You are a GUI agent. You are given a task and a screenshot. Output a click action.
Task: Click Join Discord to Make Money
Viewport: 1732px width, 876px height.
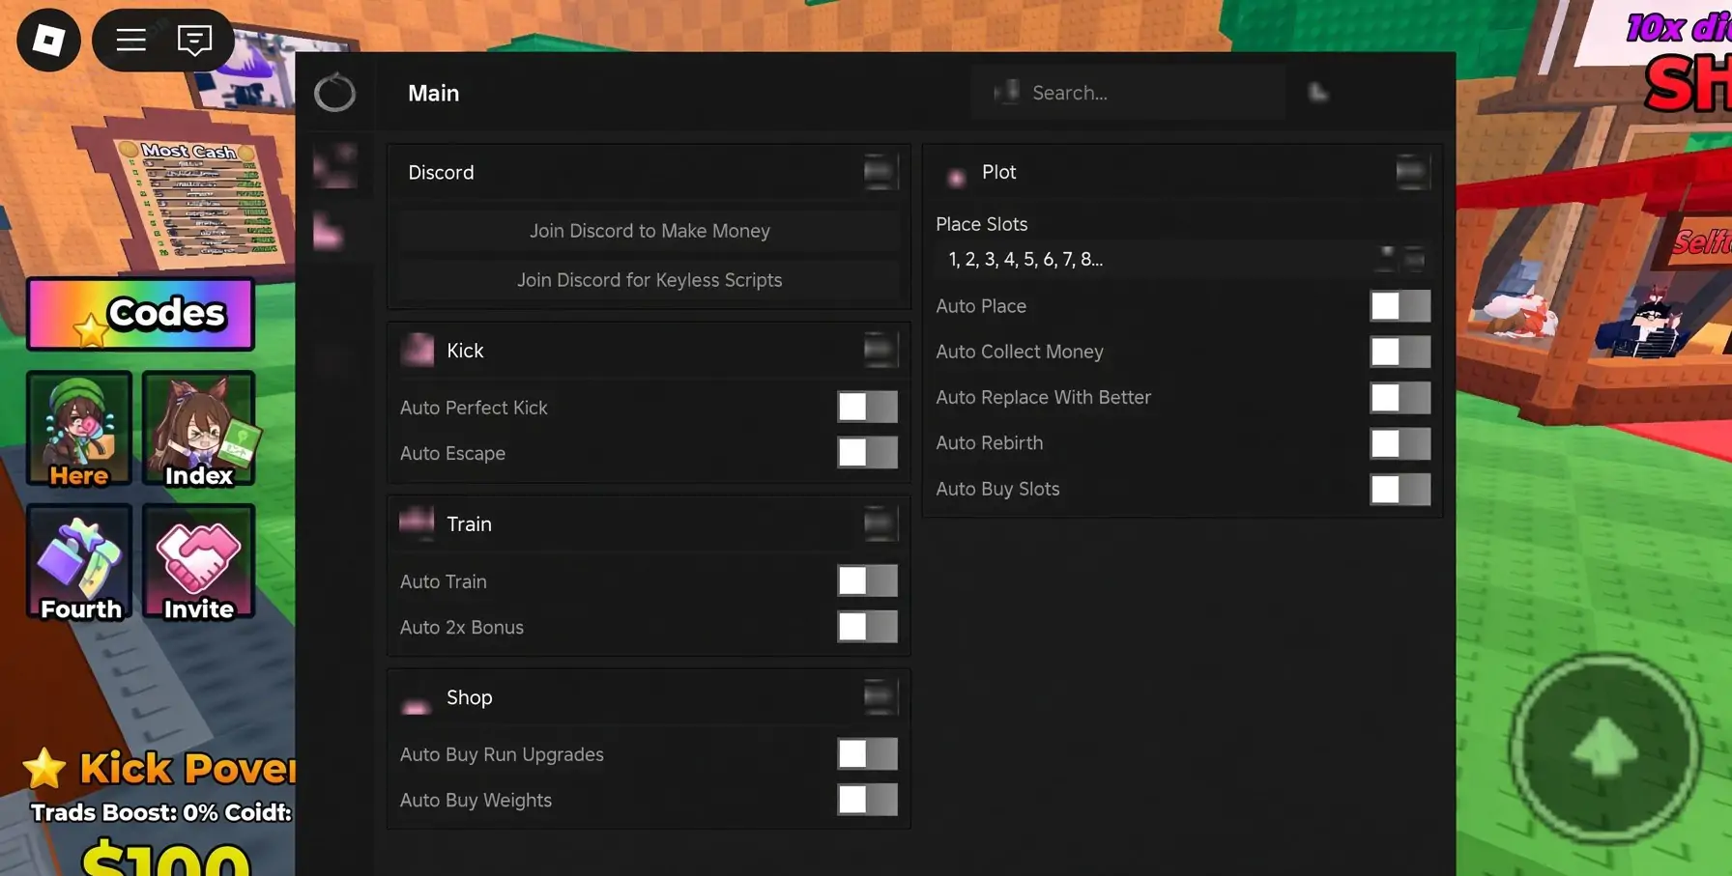click(649, 231)
